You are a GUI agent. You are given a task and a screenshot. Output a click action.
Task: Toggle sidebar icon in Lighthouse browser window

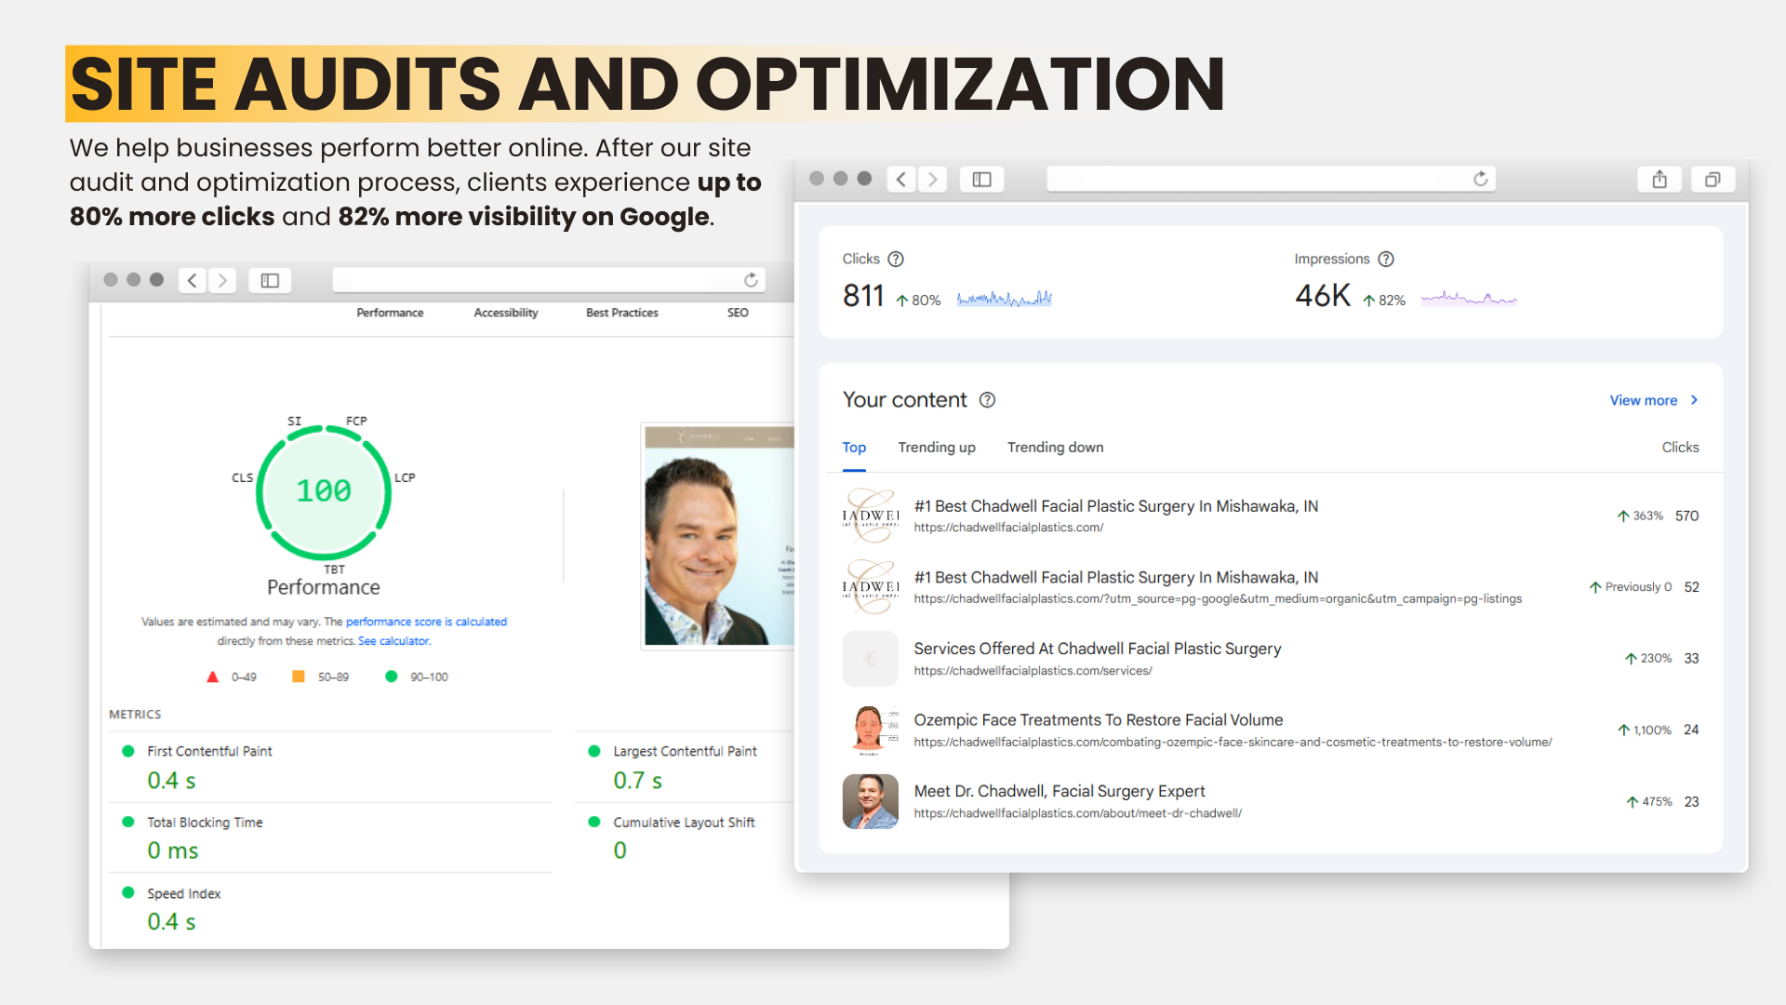[x=270, y=280]
